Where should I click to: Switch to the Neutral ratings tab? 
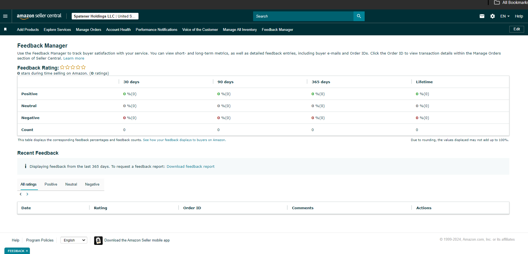(71, 184)
